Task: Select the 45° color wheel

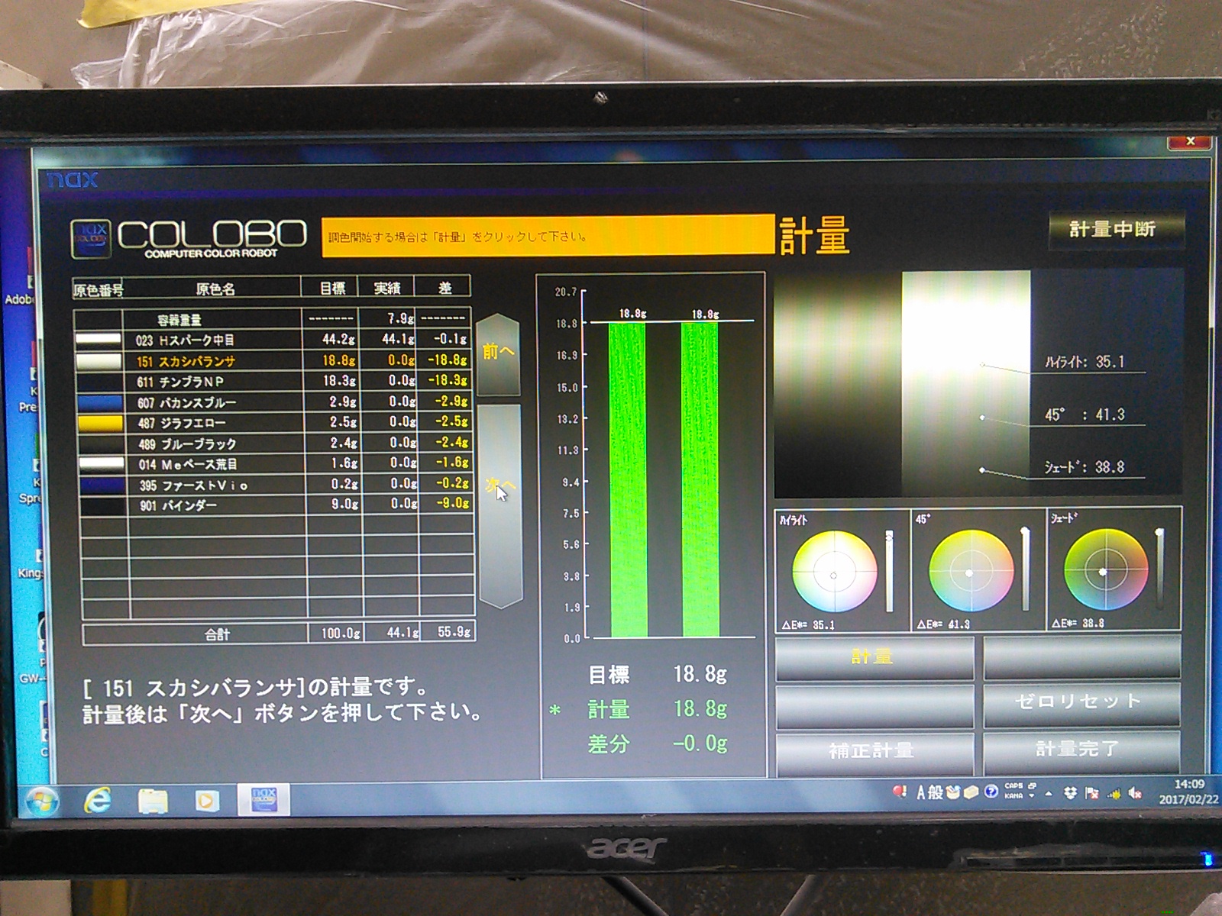Action: click(x=970, y=571)
